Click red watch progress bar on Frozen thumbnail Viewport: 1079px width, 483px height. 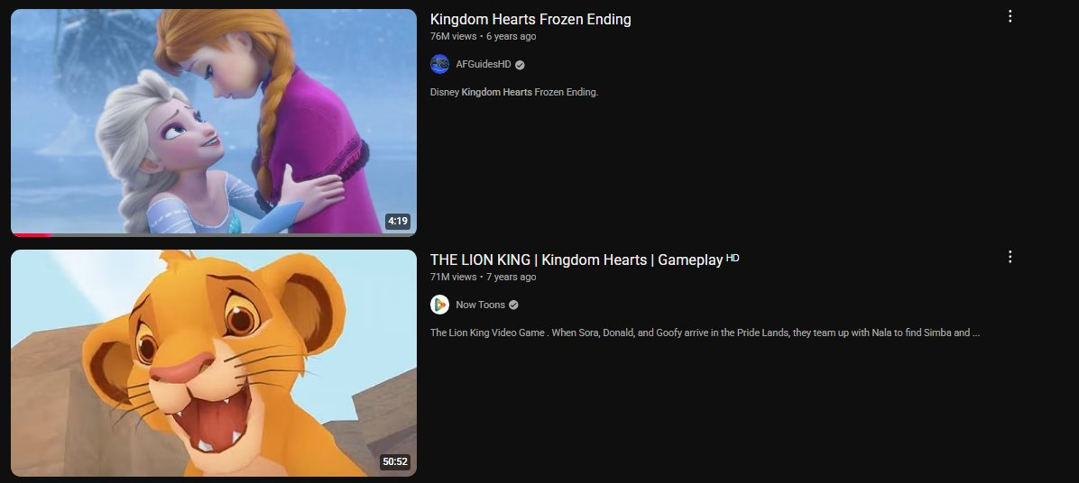tap(32, 235)
